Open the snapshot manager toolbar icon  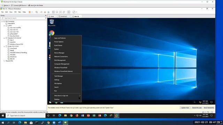pos(48,12)
